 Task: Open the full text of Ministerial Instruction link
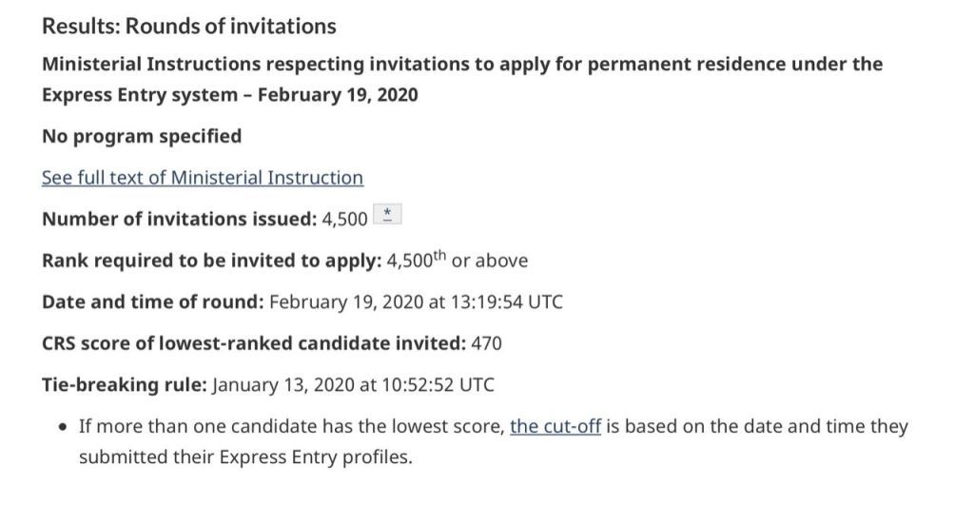point(202,178)
